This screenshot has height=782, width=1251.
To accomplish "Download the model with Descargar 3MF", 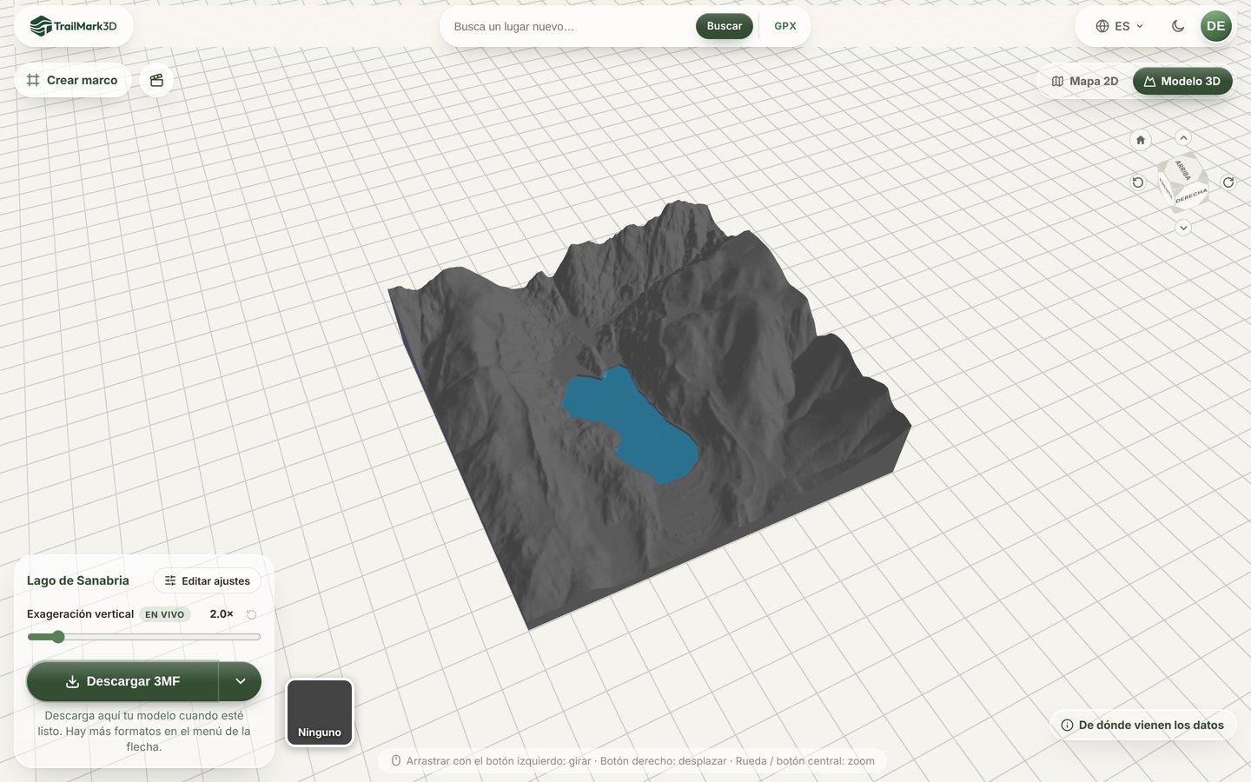I will [122, 681].
